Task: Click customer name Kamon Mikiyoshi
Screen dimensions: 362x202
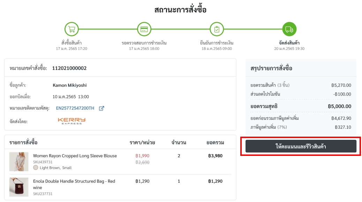Action: [70, 85]
